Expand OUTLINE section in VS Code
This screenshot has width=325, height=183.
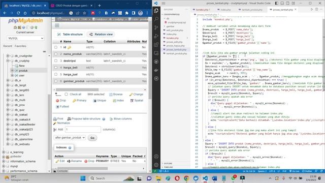(x=168, y=164)
